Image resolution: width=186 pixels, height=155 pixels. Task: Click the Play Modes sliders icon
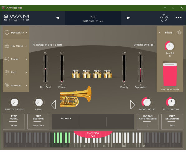click(x=7, y=46)
